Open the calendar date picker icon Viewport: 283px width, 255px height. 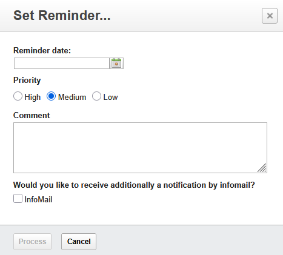pyautogui.click(x=116, y=64)
